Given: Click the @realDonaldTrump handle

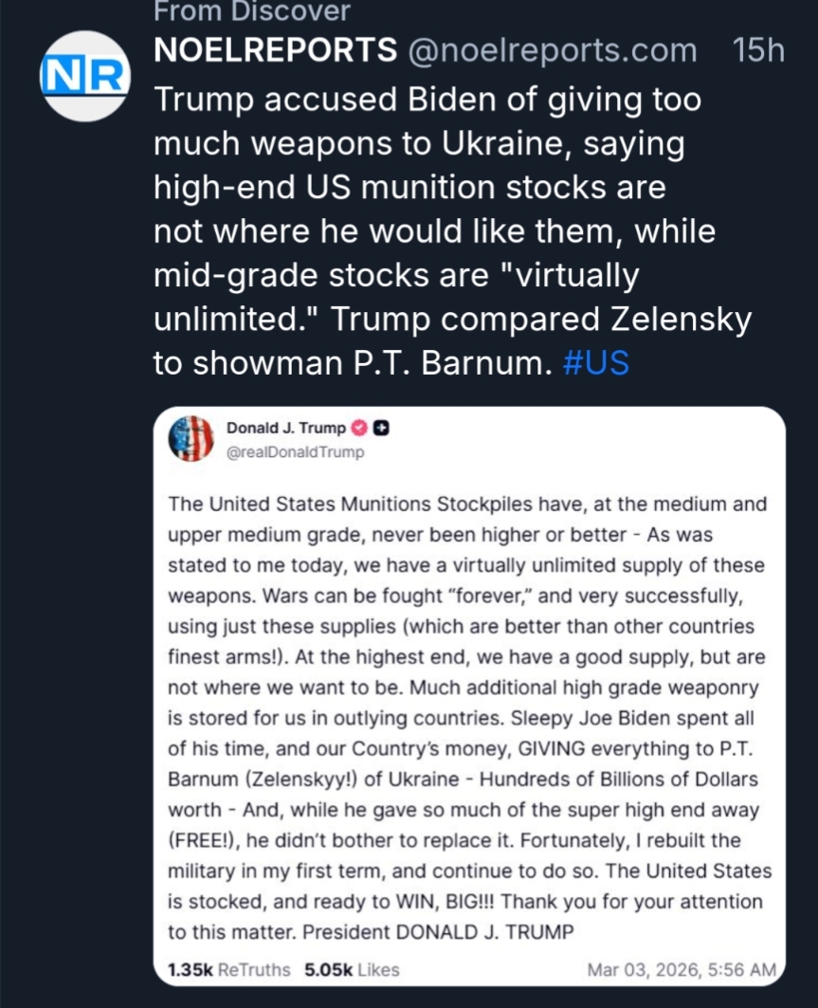Looking at the screenshot, I should click(295, 451).
